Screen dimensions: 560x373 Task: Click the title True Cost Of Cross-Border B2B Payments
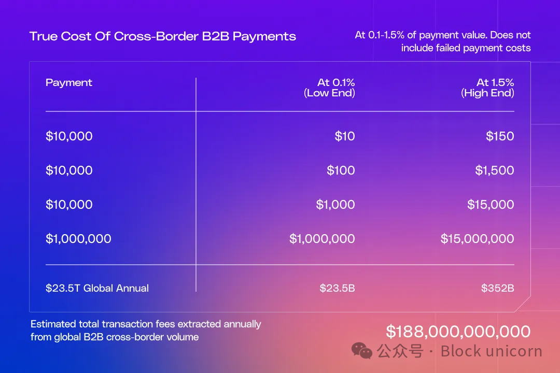162,36
